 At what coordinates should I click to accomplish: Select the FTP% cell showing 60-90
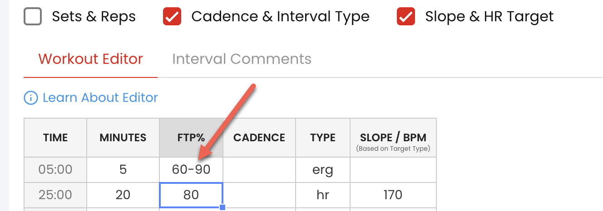pyautogui.click(x=191, y=170)
